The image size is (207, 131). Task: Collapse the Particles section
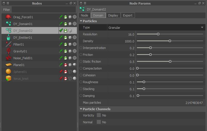pyautogui.click(x=81, y=21)
